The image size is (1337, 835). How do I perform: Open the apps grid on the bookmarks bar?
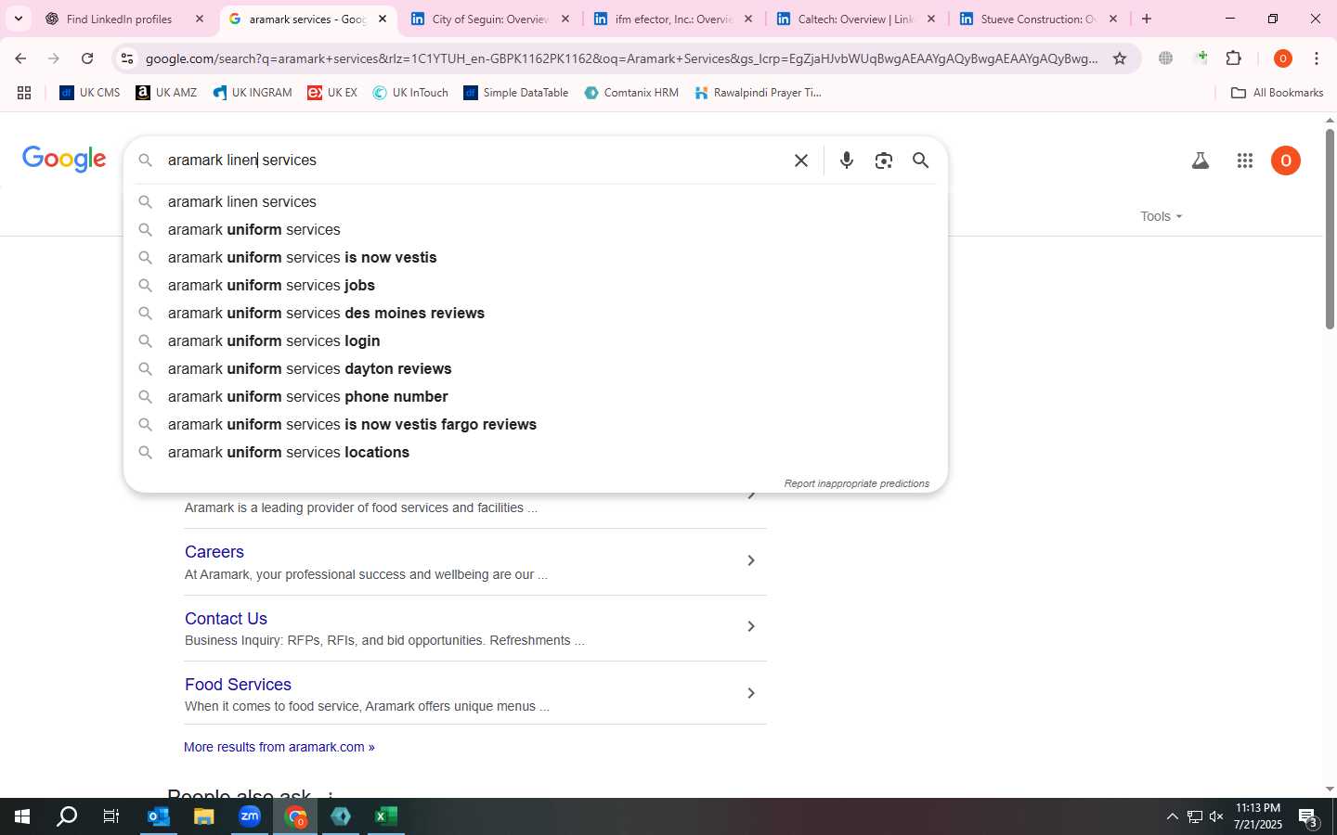tap(24, 93)
